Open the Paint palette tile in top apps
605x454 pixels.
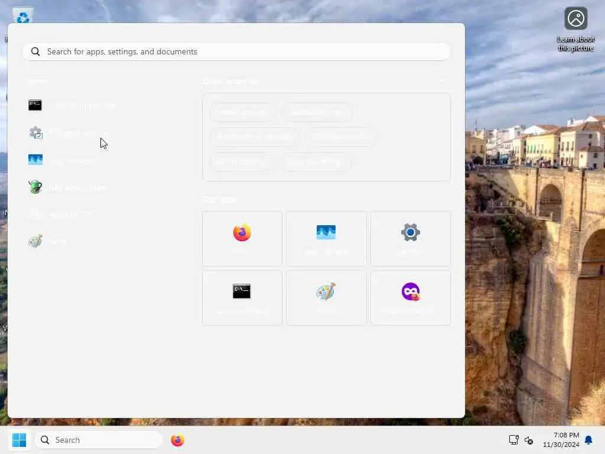[326, 298]
